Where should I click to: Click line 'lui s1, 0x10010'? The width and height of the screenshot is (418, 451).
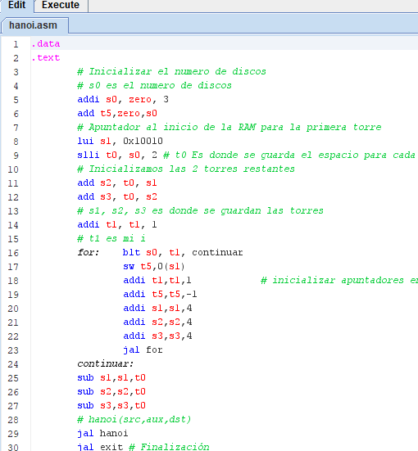(x=120, y=141)
